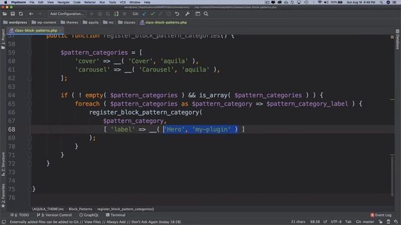The width and height of the screenshot is (401, 225).
Task: Collapse the fold marker at line 66
Action: [30, 112]
